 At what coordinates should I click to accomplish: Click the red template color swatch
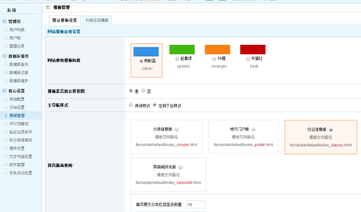pos(253,50)
